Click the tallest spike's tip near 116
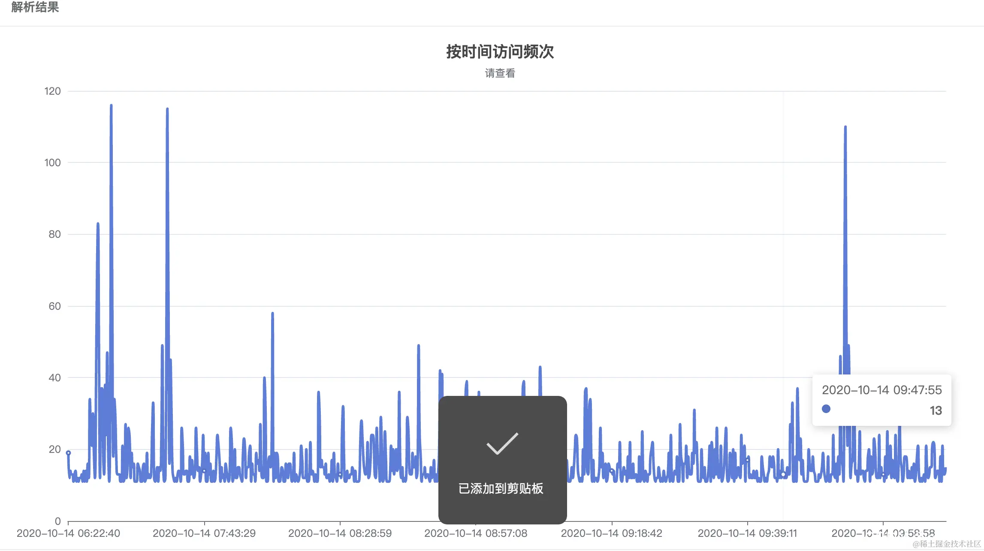The width and height of the screenshot is (984, 551). pos(111,105)
